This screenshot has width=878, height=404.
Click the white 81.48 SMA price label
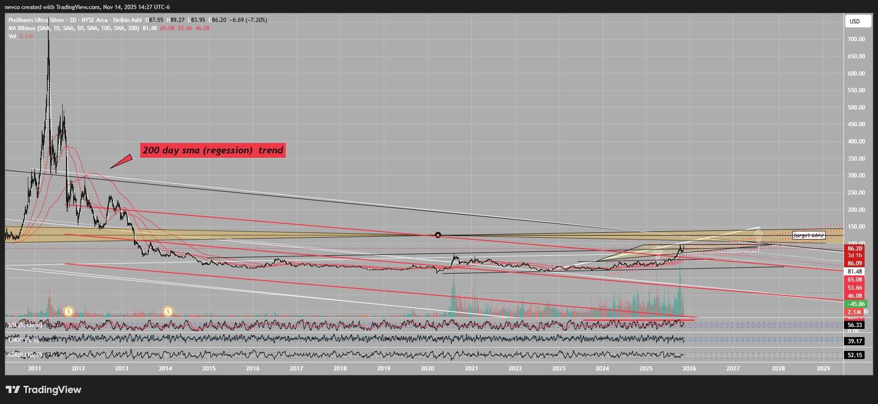point(855,272)
